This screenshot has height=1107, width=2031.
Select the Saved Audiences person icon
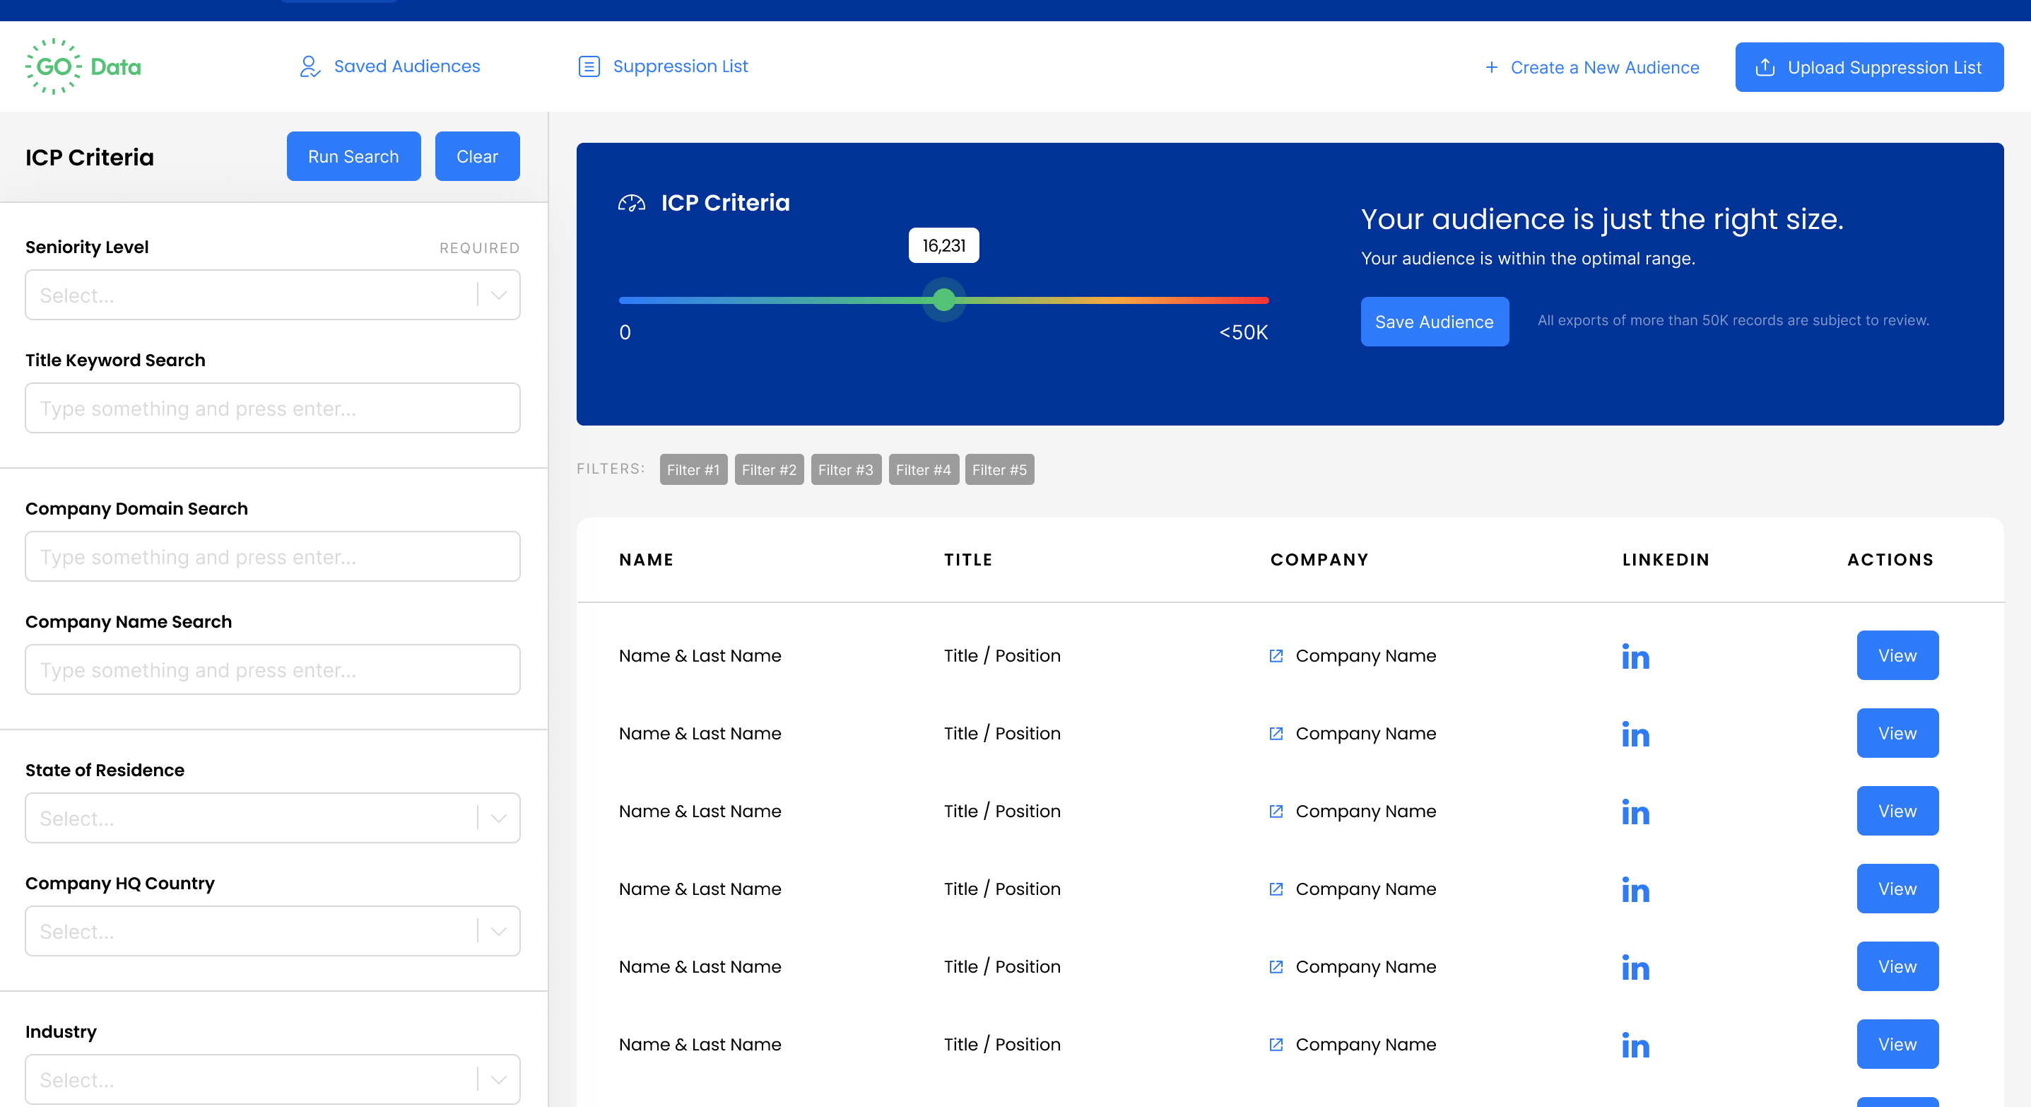(x=309, y=66)
